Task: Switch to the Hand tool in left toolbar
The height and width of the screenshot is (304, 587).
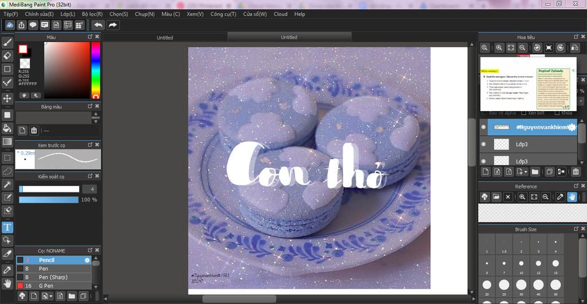Action: click(x=7, y=283)
